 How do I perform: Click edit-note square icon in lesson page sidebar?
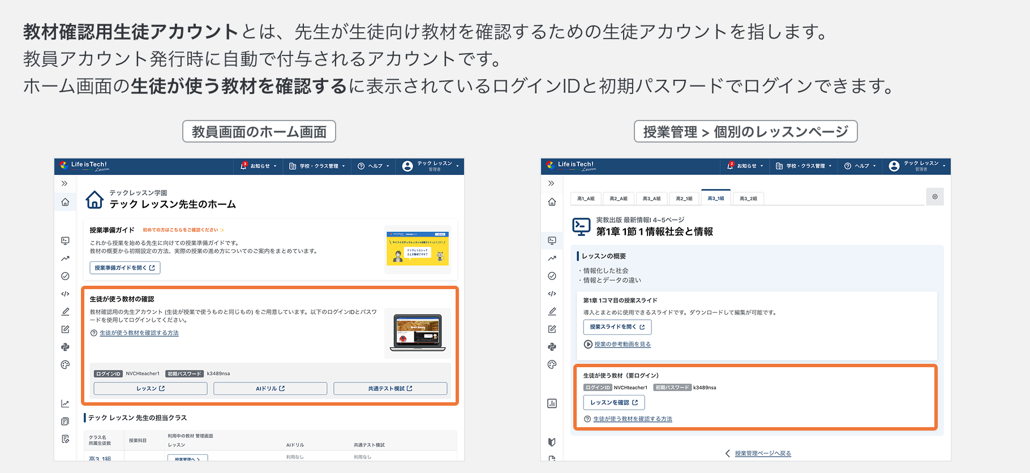click(552, 329)
